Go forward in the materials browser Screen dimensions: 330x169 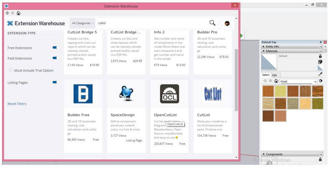pos(270,81)
